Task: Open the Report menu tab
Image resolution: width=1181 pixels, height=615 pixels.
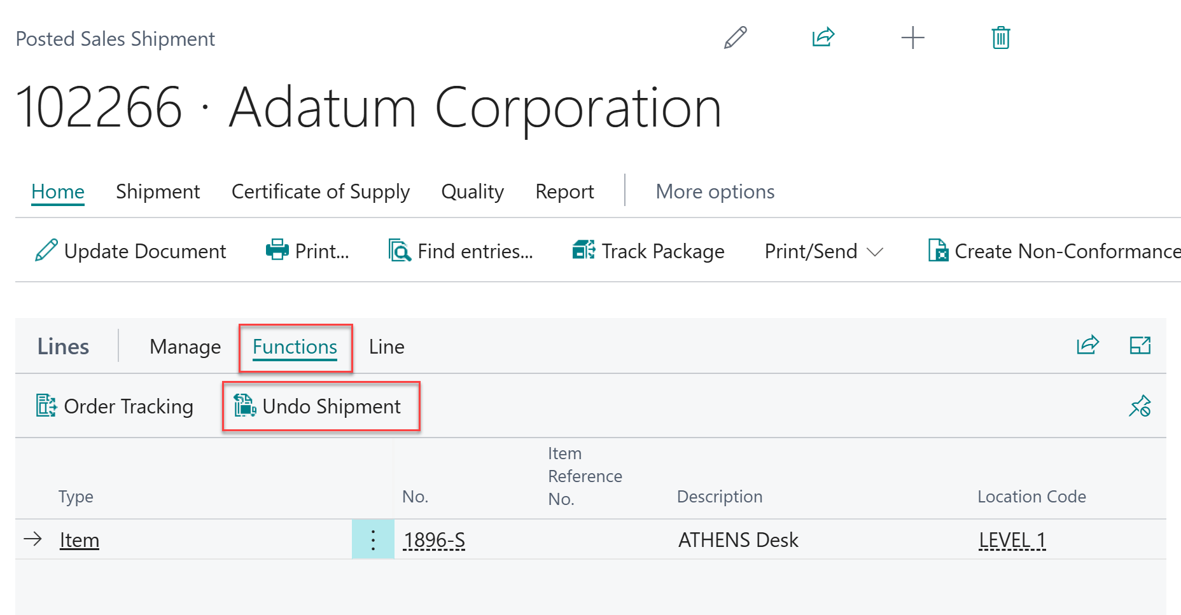Action: coord(564,191)
